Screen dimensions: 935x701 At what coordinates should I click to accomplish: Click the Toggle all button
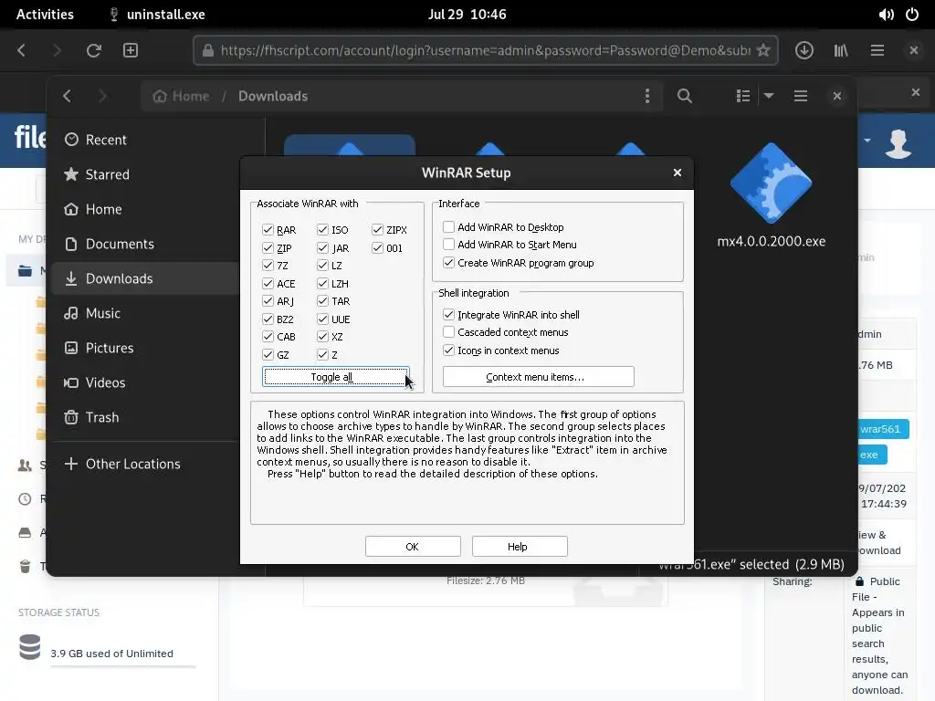336,377
